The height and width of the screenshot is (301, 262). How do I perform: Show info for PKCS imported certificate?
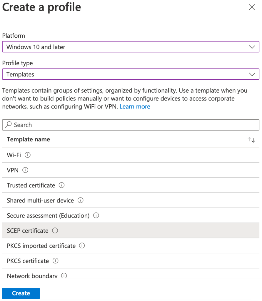tap(82, 246)
